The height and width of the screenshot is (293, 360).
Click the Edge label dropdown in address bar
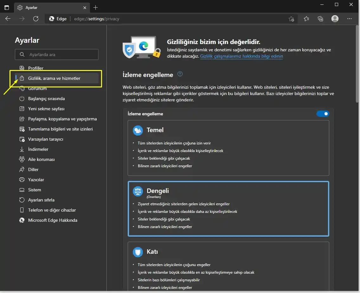[x=58, y=19]
